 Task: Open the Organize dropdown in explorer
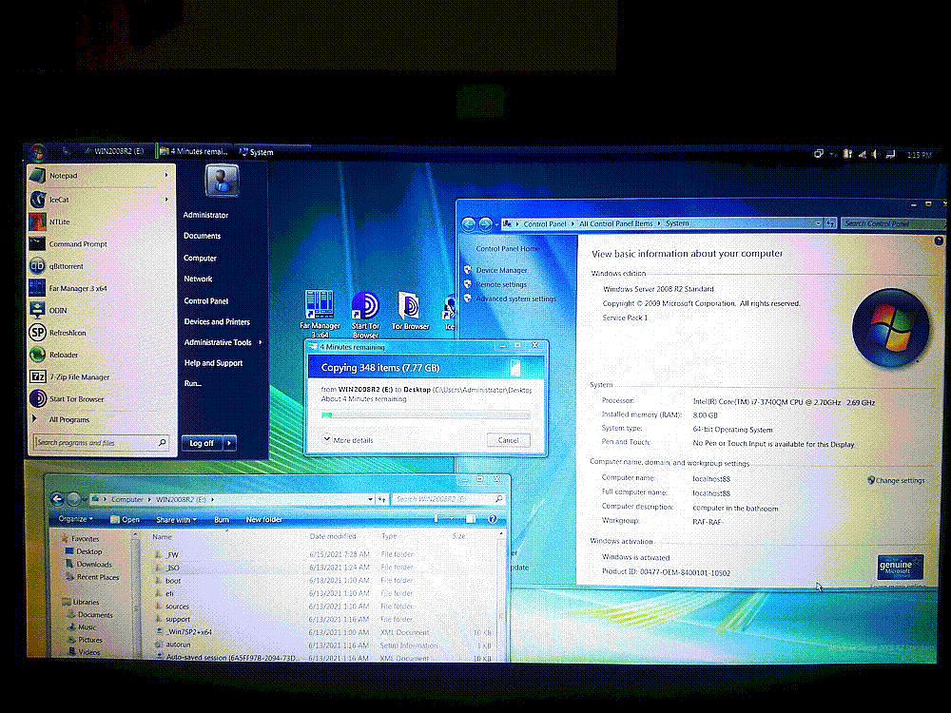coord(76,519)
